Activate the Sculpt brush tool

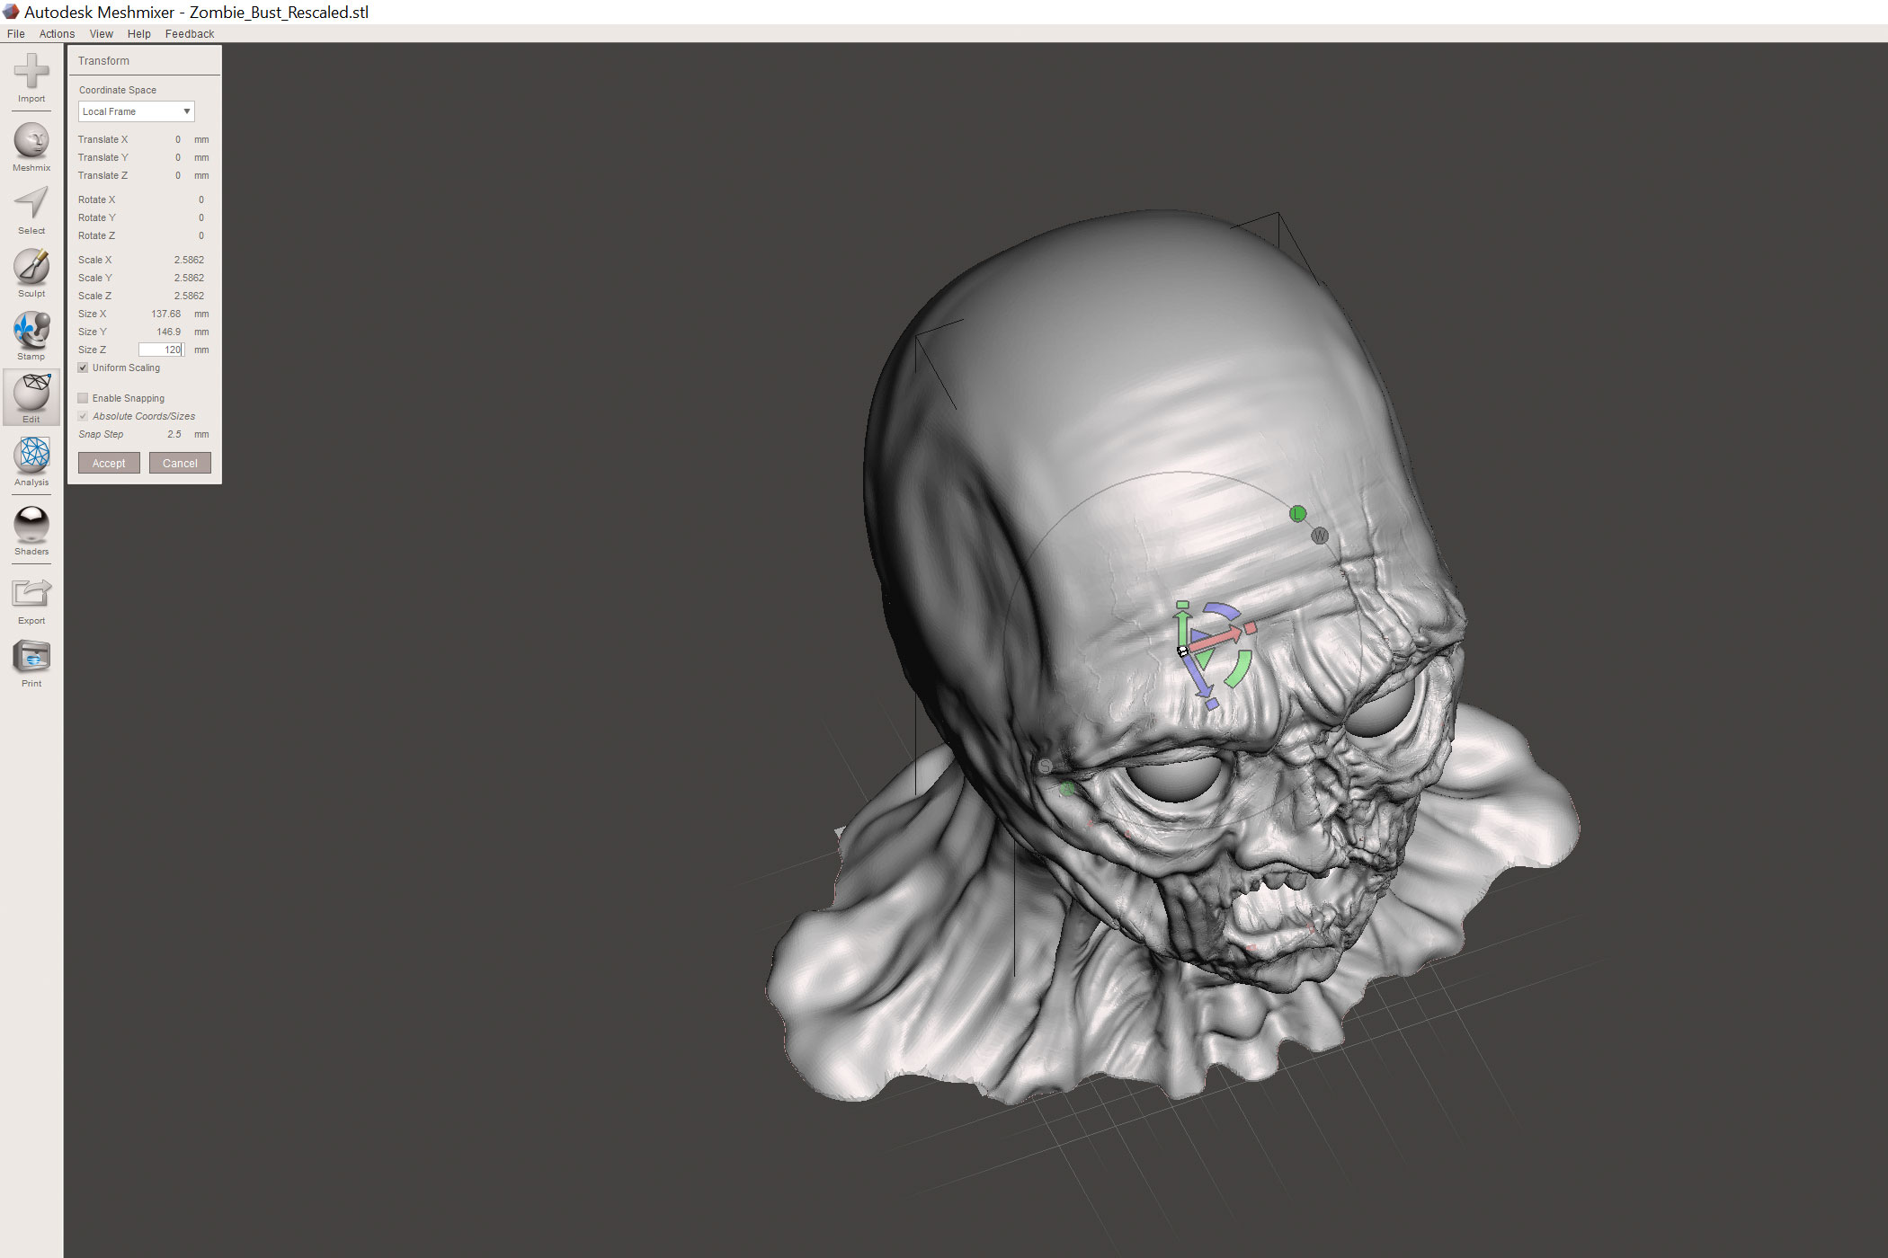[x=31, y=268]
